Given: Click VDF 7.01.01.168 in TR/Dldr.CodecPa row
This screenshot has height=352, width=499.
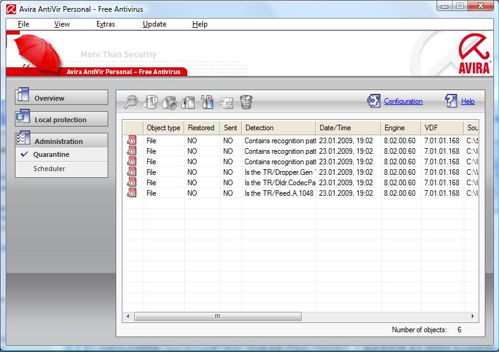Looking at the screenshot, I should [441, 183].
